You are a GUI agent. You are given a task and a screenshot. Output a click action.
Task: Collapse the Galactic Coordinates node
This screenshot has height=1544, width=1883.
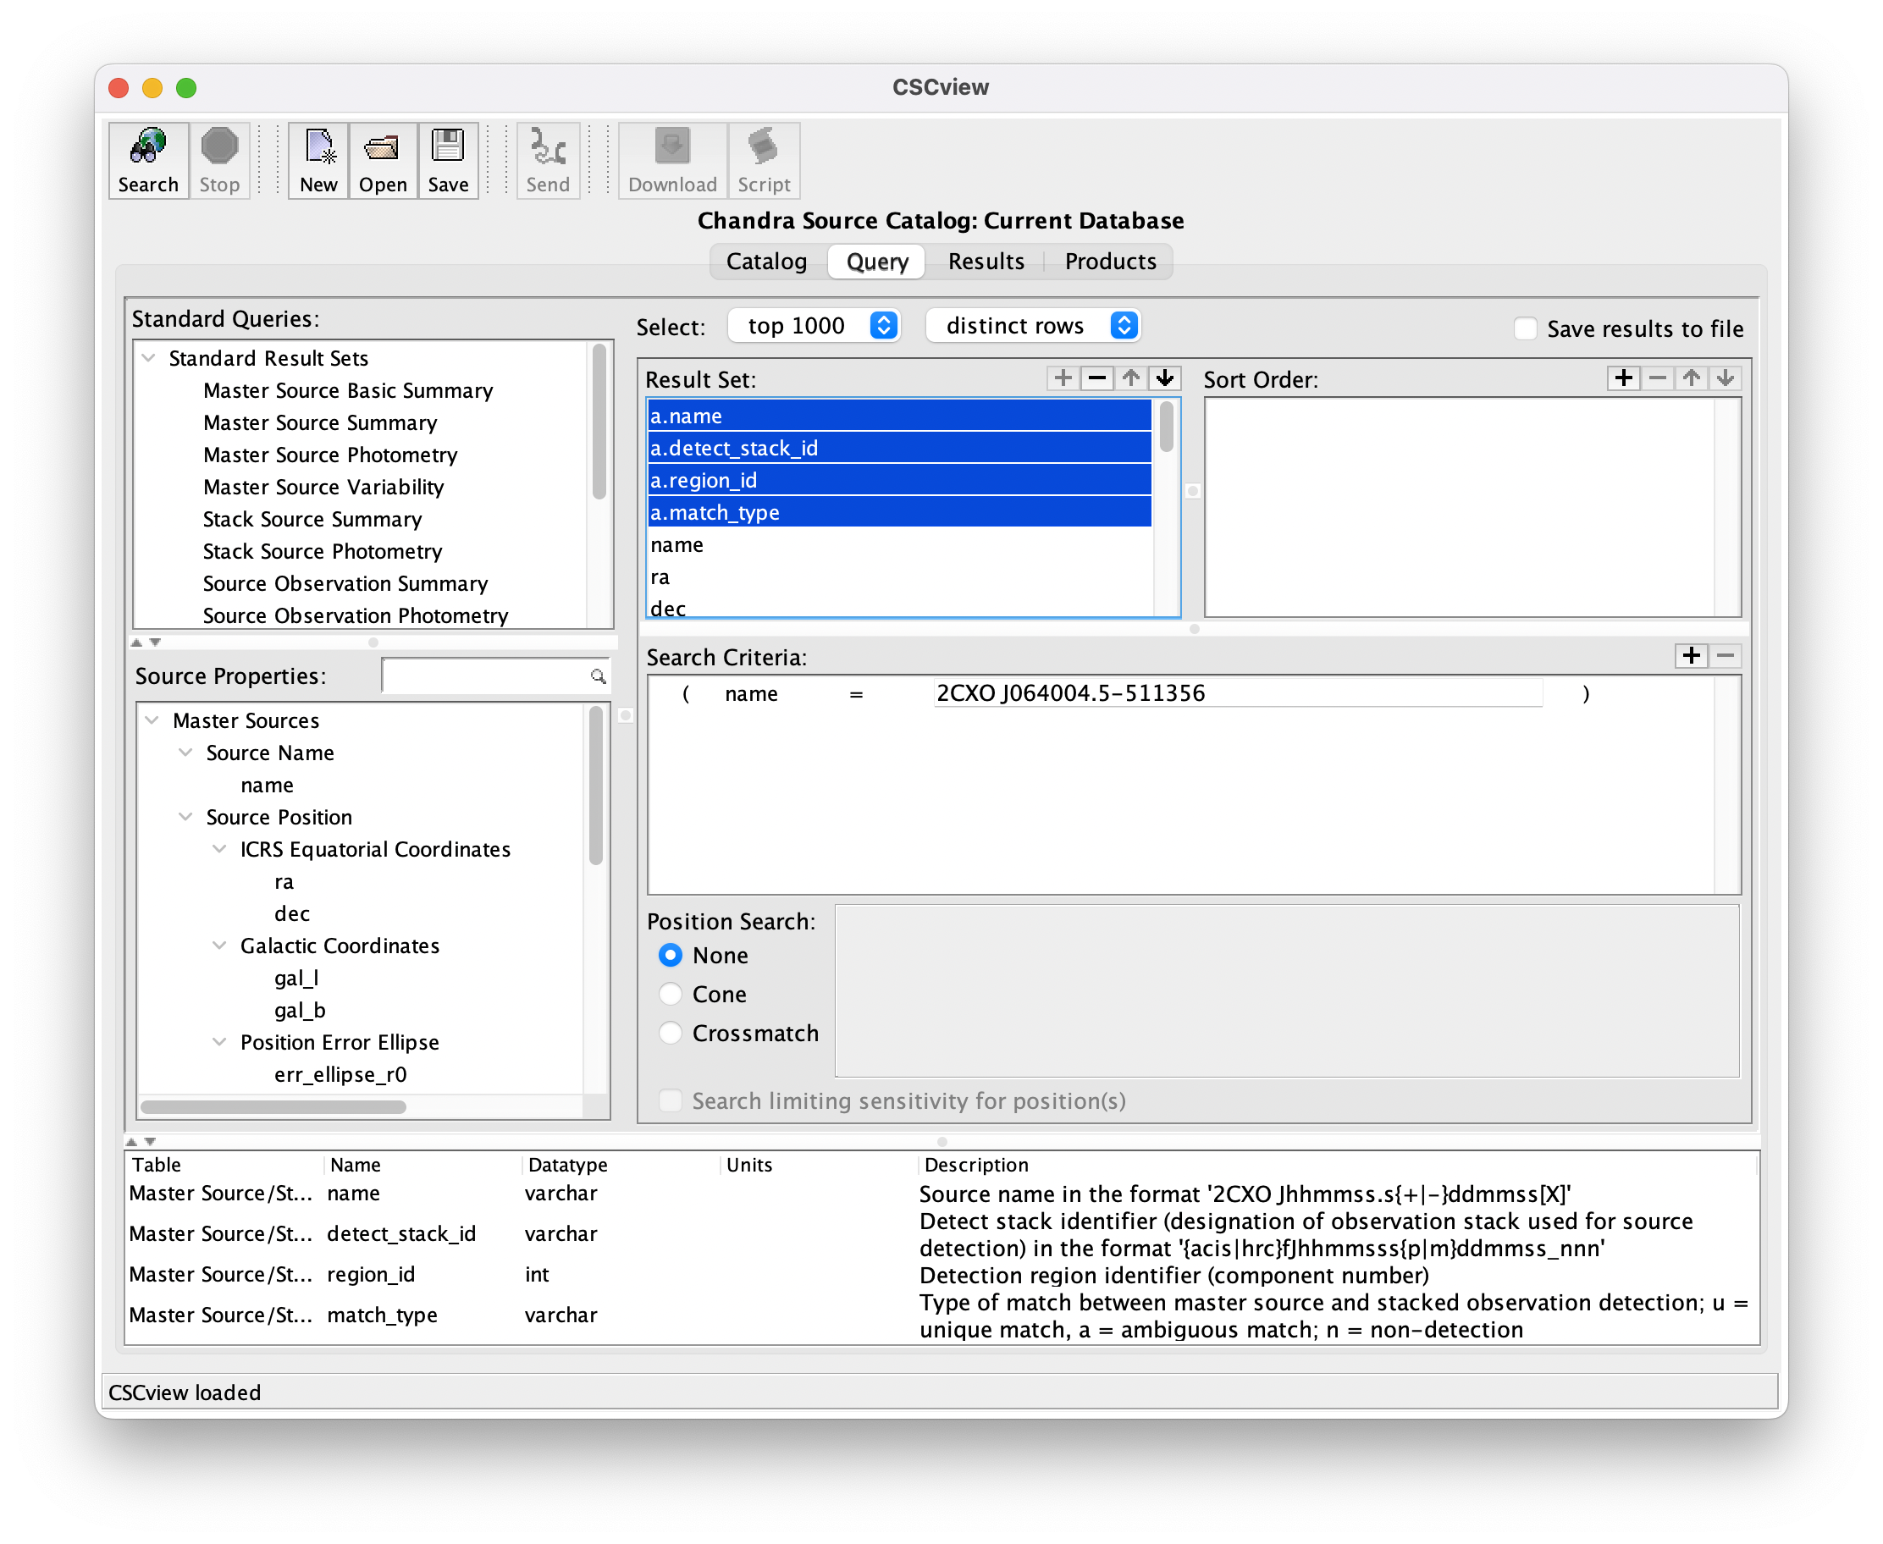click(218, 945)
